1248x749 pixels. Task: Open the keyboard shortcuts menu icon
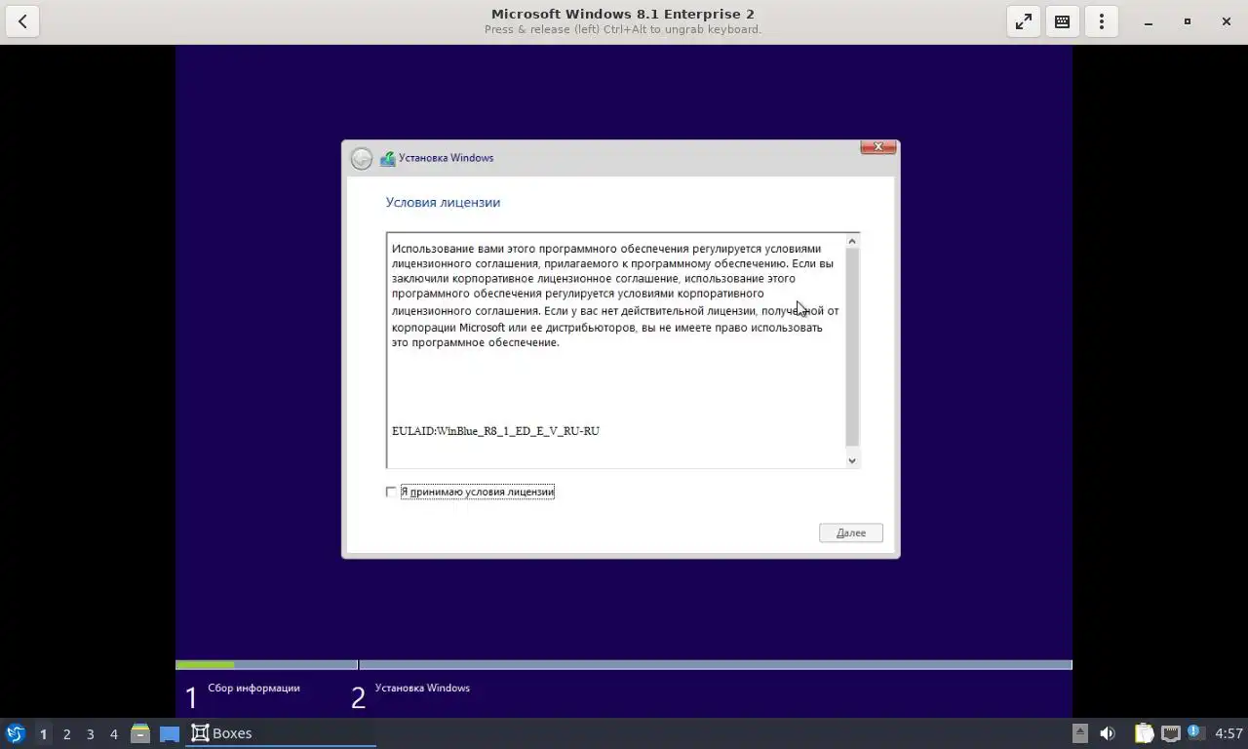point(1063,21)
